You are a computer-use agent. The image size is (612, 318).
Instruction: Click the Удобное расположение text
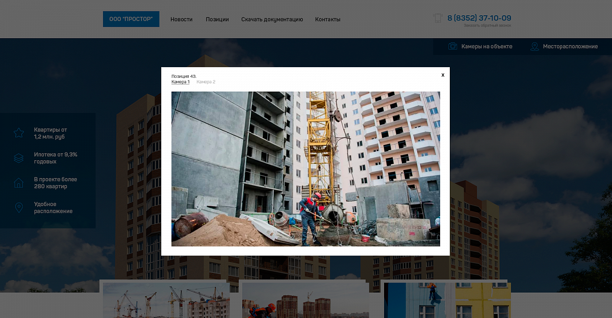(x=54, y=208)
